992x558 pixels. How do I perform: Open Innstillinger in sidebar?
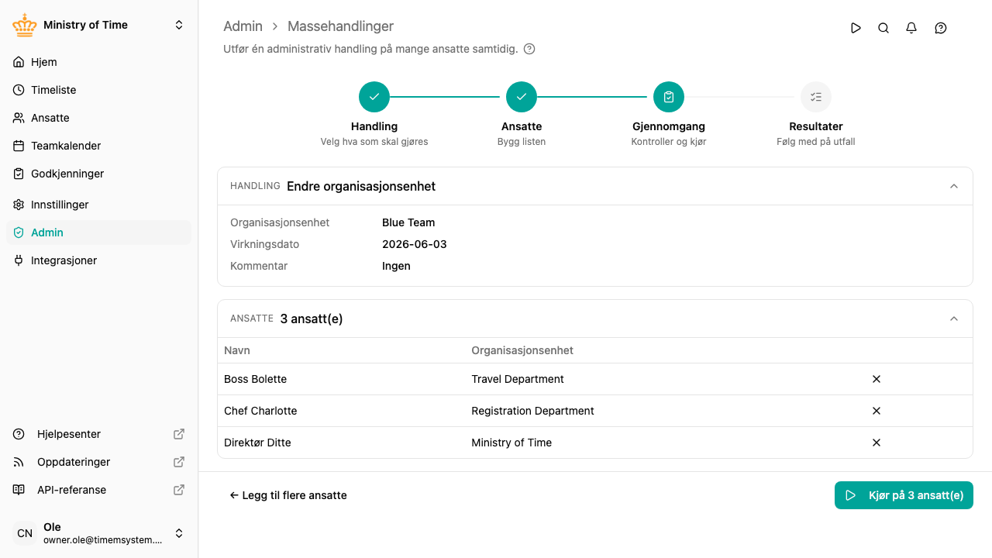(98, 205)
